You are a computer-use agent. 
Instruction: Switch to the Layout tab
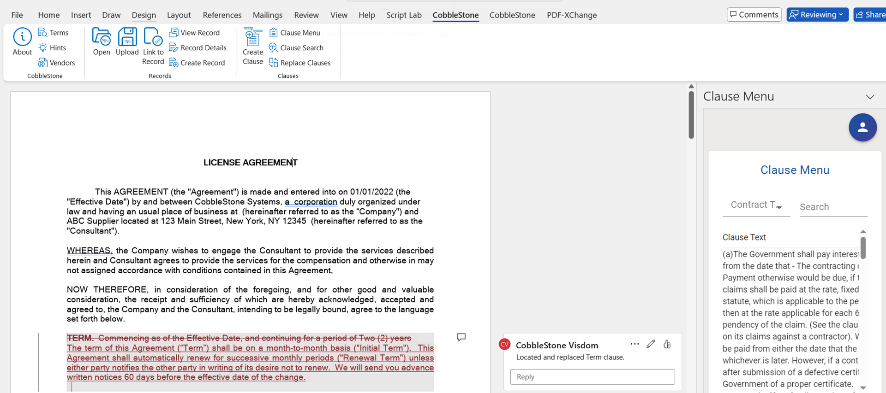[x=179, y=15]
